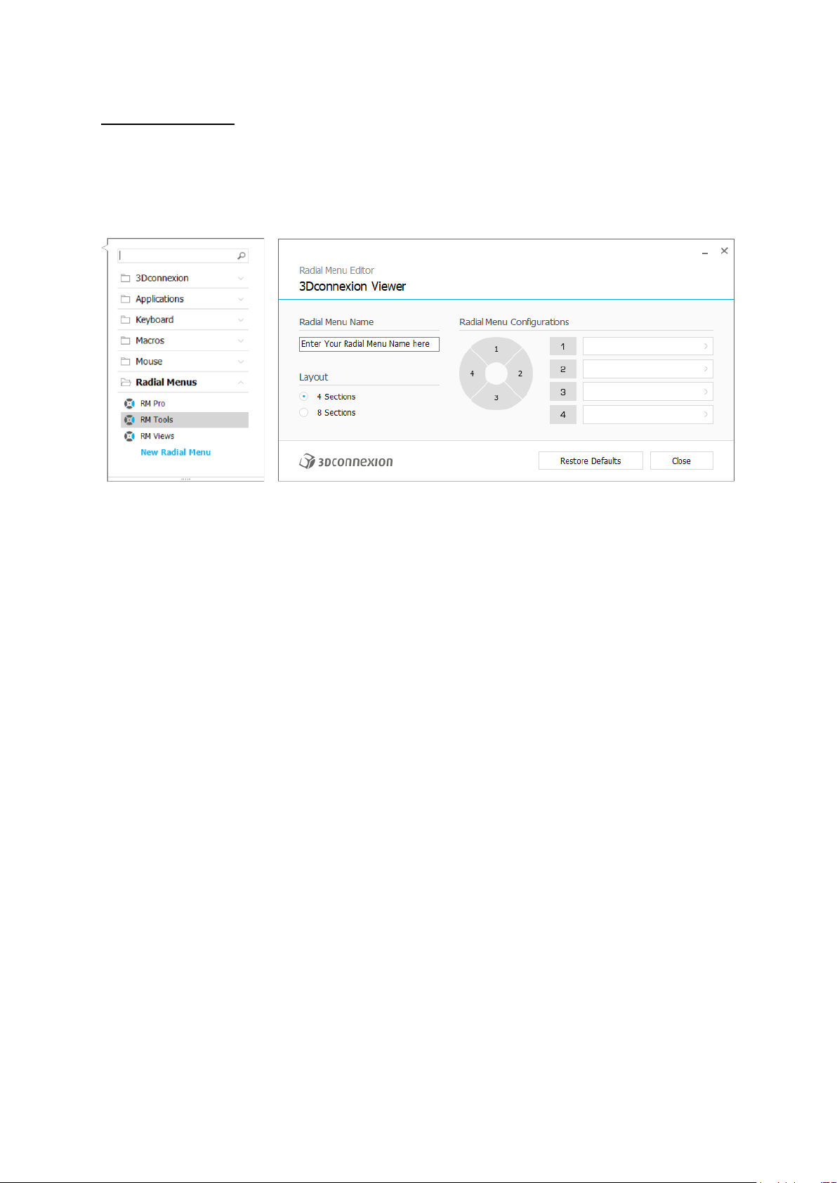Open the command picker for configuration 2
Screen dimensions: 837x1183
[x=648, y=369]
